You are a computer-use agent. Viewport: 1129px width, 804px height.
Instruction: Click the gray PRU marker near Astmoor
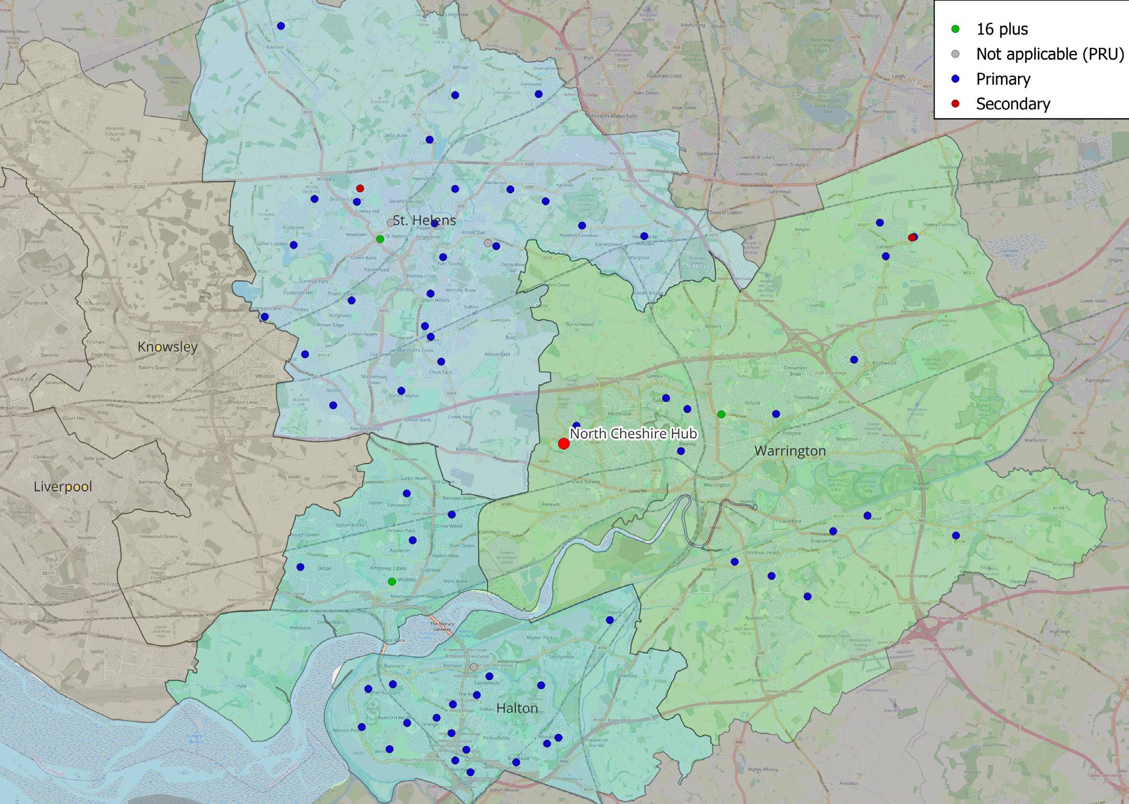[473, 666]
